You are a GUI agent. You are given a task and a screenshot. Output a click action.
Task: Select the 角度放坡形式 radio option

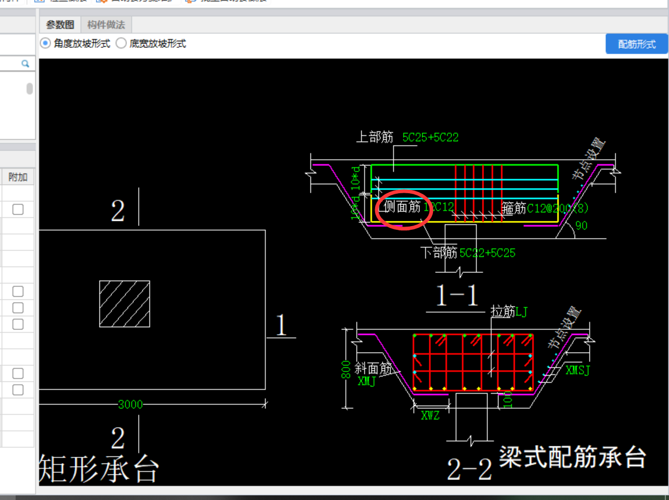[45, 43]
